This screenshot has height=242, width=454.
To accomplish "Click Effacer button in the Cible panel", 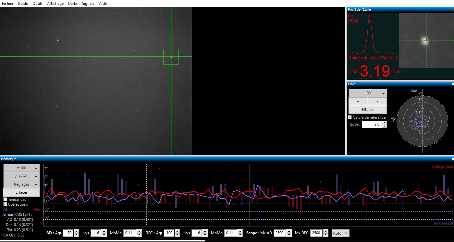I will coord(368,110).
